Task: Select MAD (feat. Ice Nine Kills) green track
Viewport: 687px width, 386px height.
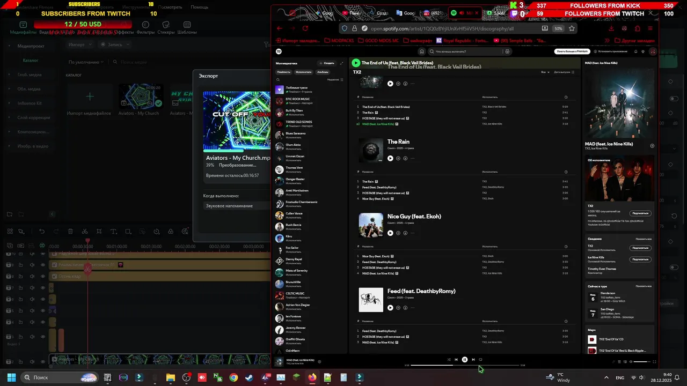Action: pyautogui.click(x=378, y=124)
